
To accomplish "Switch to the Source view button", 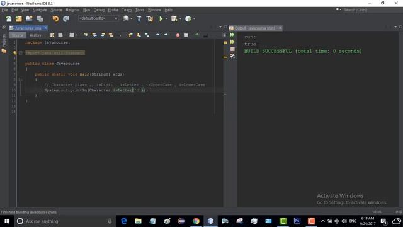I will [18, 35].
